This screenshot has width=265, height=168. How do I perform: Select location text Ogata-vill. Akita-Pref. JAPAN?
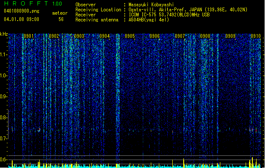165,10
